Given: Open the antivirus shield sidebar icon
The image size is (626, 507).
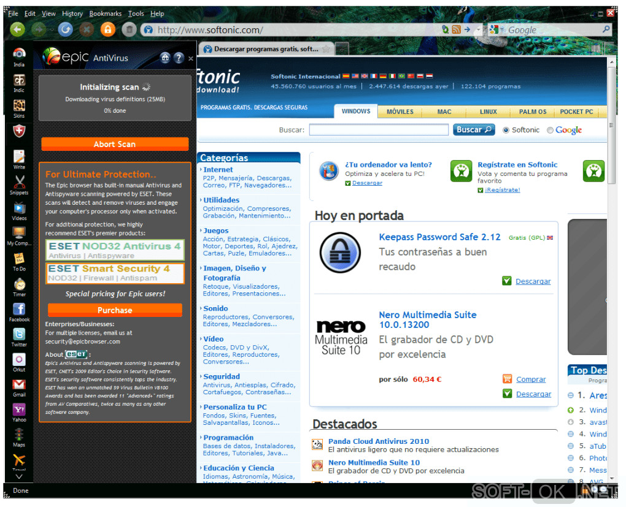Looking at the screenshot, I should [19, 131].
